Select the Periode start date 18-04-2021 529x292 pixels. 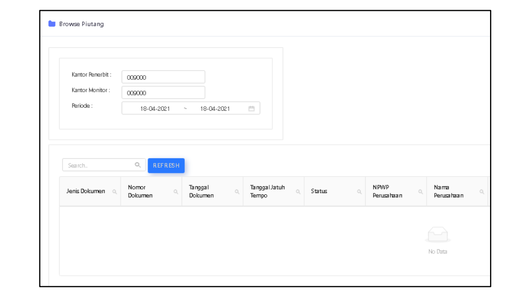pyautogui.click(x=155, y=109)
